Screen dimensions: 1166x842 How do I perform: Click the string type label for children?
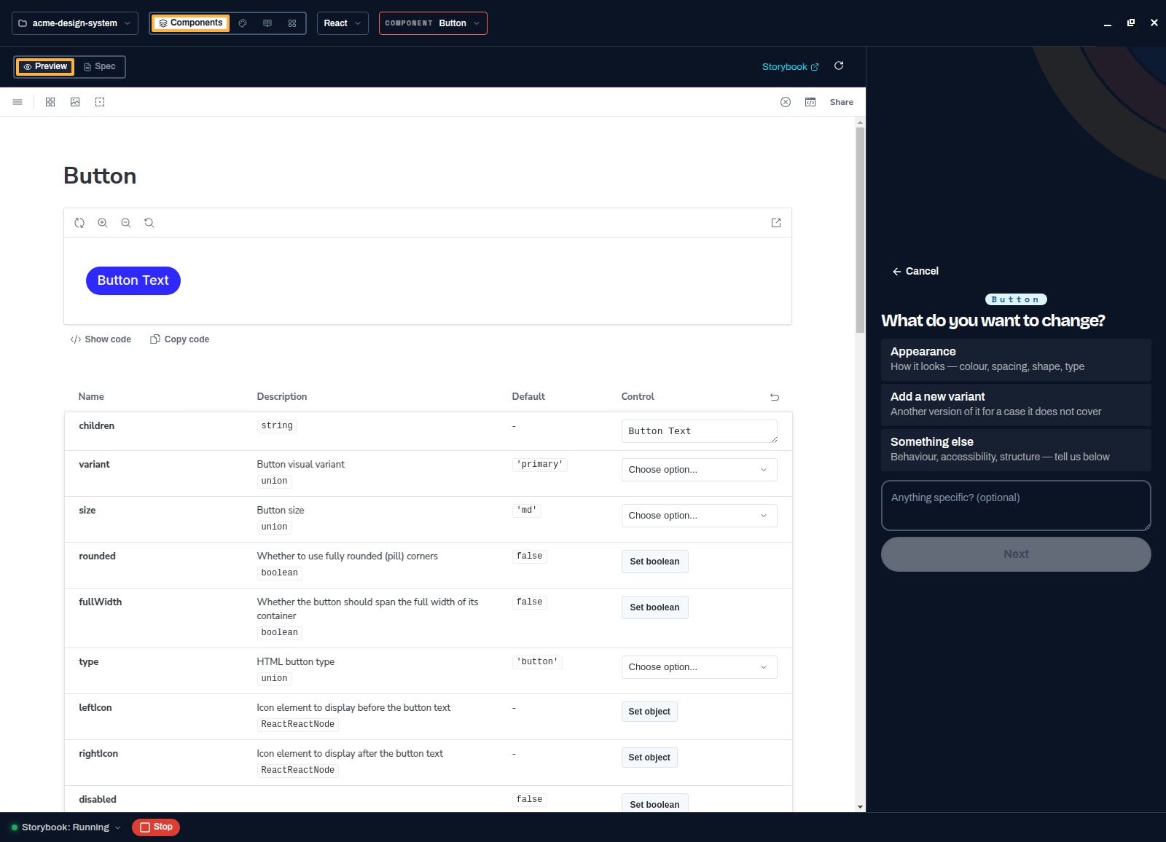tap(277, 426)
